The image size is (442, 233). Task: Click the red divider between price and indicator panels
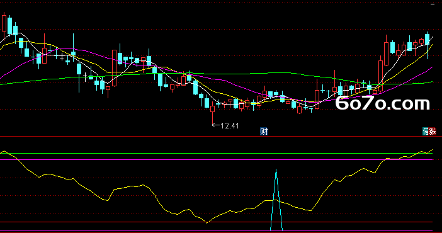tap(221, 137)
